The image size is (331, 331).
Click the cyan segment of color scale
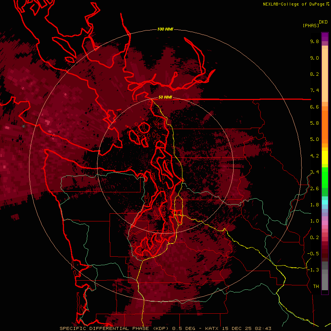coord(325,202)
